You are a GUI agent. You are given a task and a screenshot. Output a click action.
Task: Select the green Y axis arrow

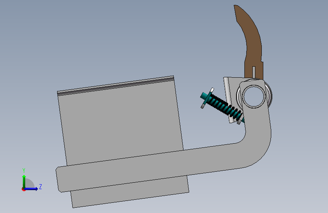pyautogui.click(x=24, y=181)
